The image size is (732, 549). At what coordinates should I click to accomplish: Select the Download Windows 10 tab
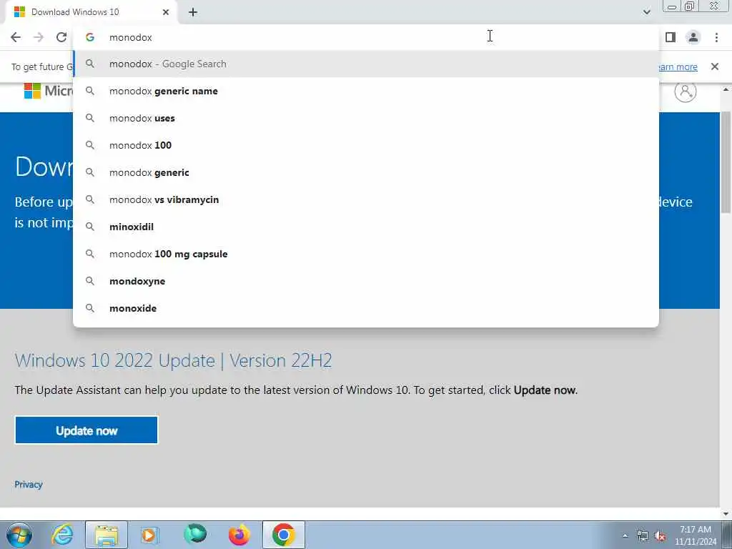point(92,13)
